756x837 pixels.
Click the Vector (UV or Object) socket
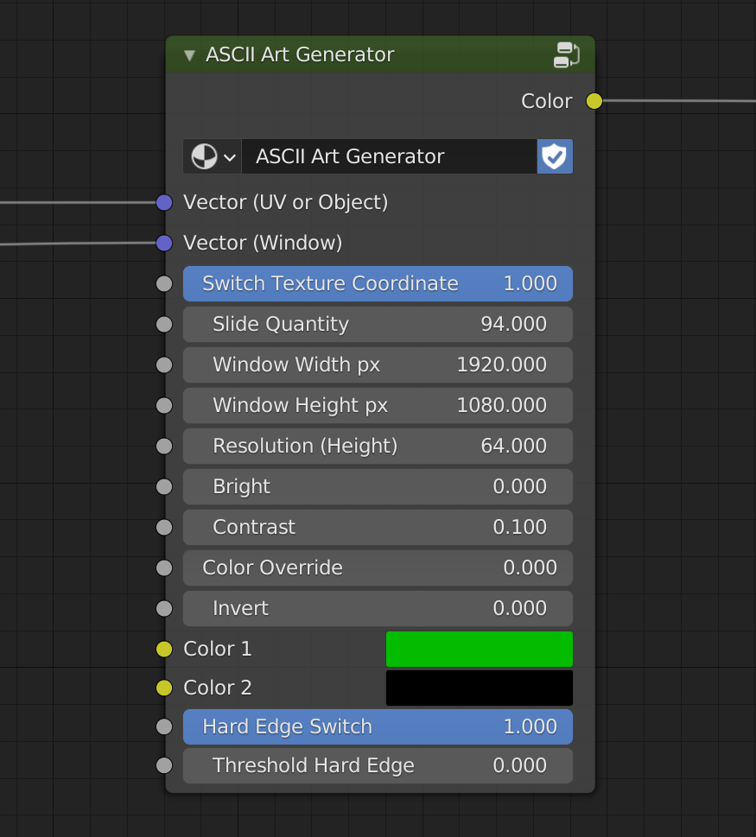pos(164,202)
